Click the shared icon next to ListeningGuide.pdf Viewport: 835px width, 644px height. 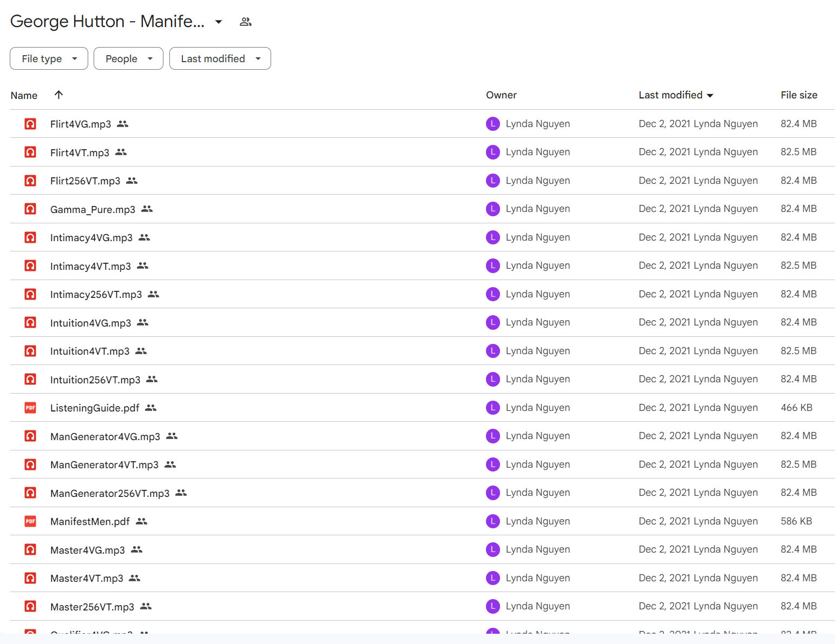151,408
